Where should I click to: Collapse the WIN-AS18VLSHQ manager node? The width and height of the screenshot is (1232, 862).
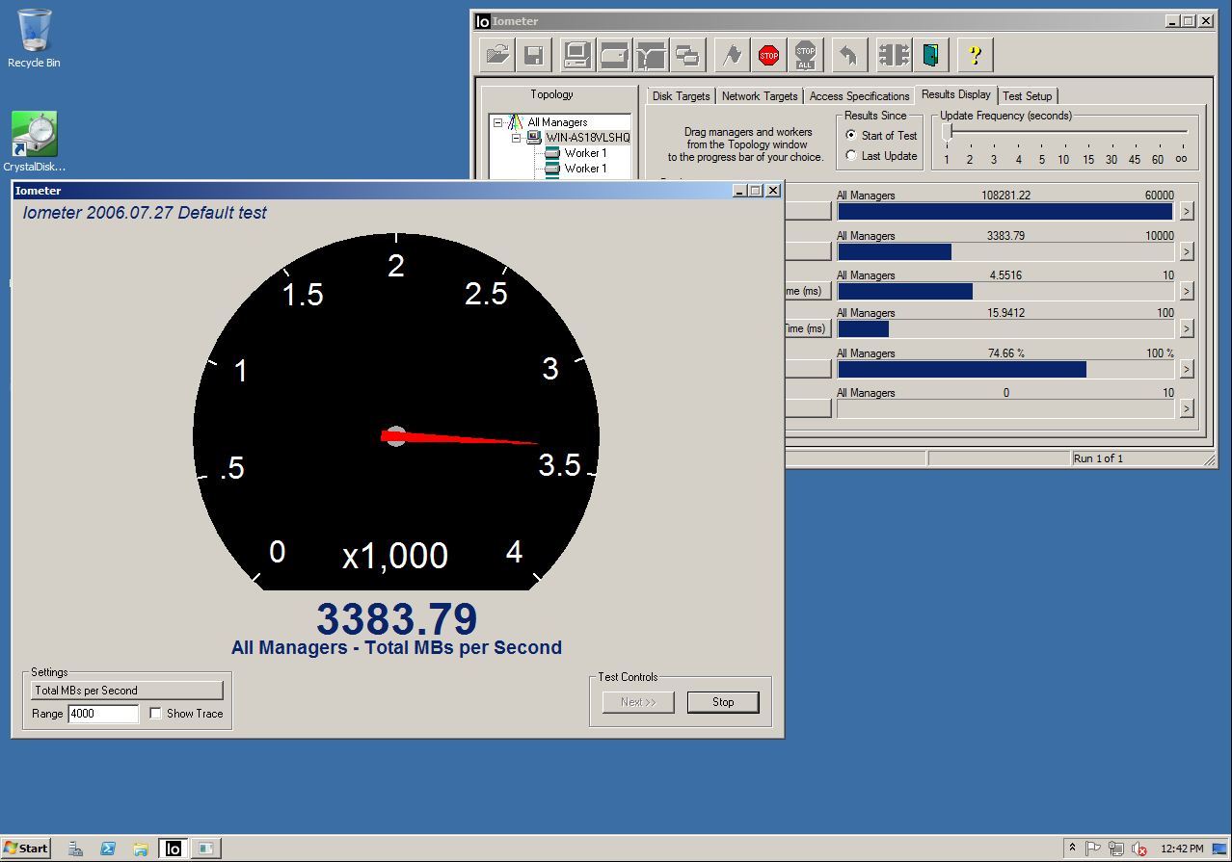(x=516, y=138)
